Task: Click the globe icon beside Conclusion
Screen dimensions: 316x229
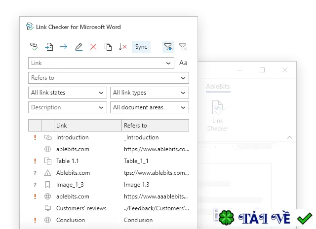Action: tap(47, 220)
